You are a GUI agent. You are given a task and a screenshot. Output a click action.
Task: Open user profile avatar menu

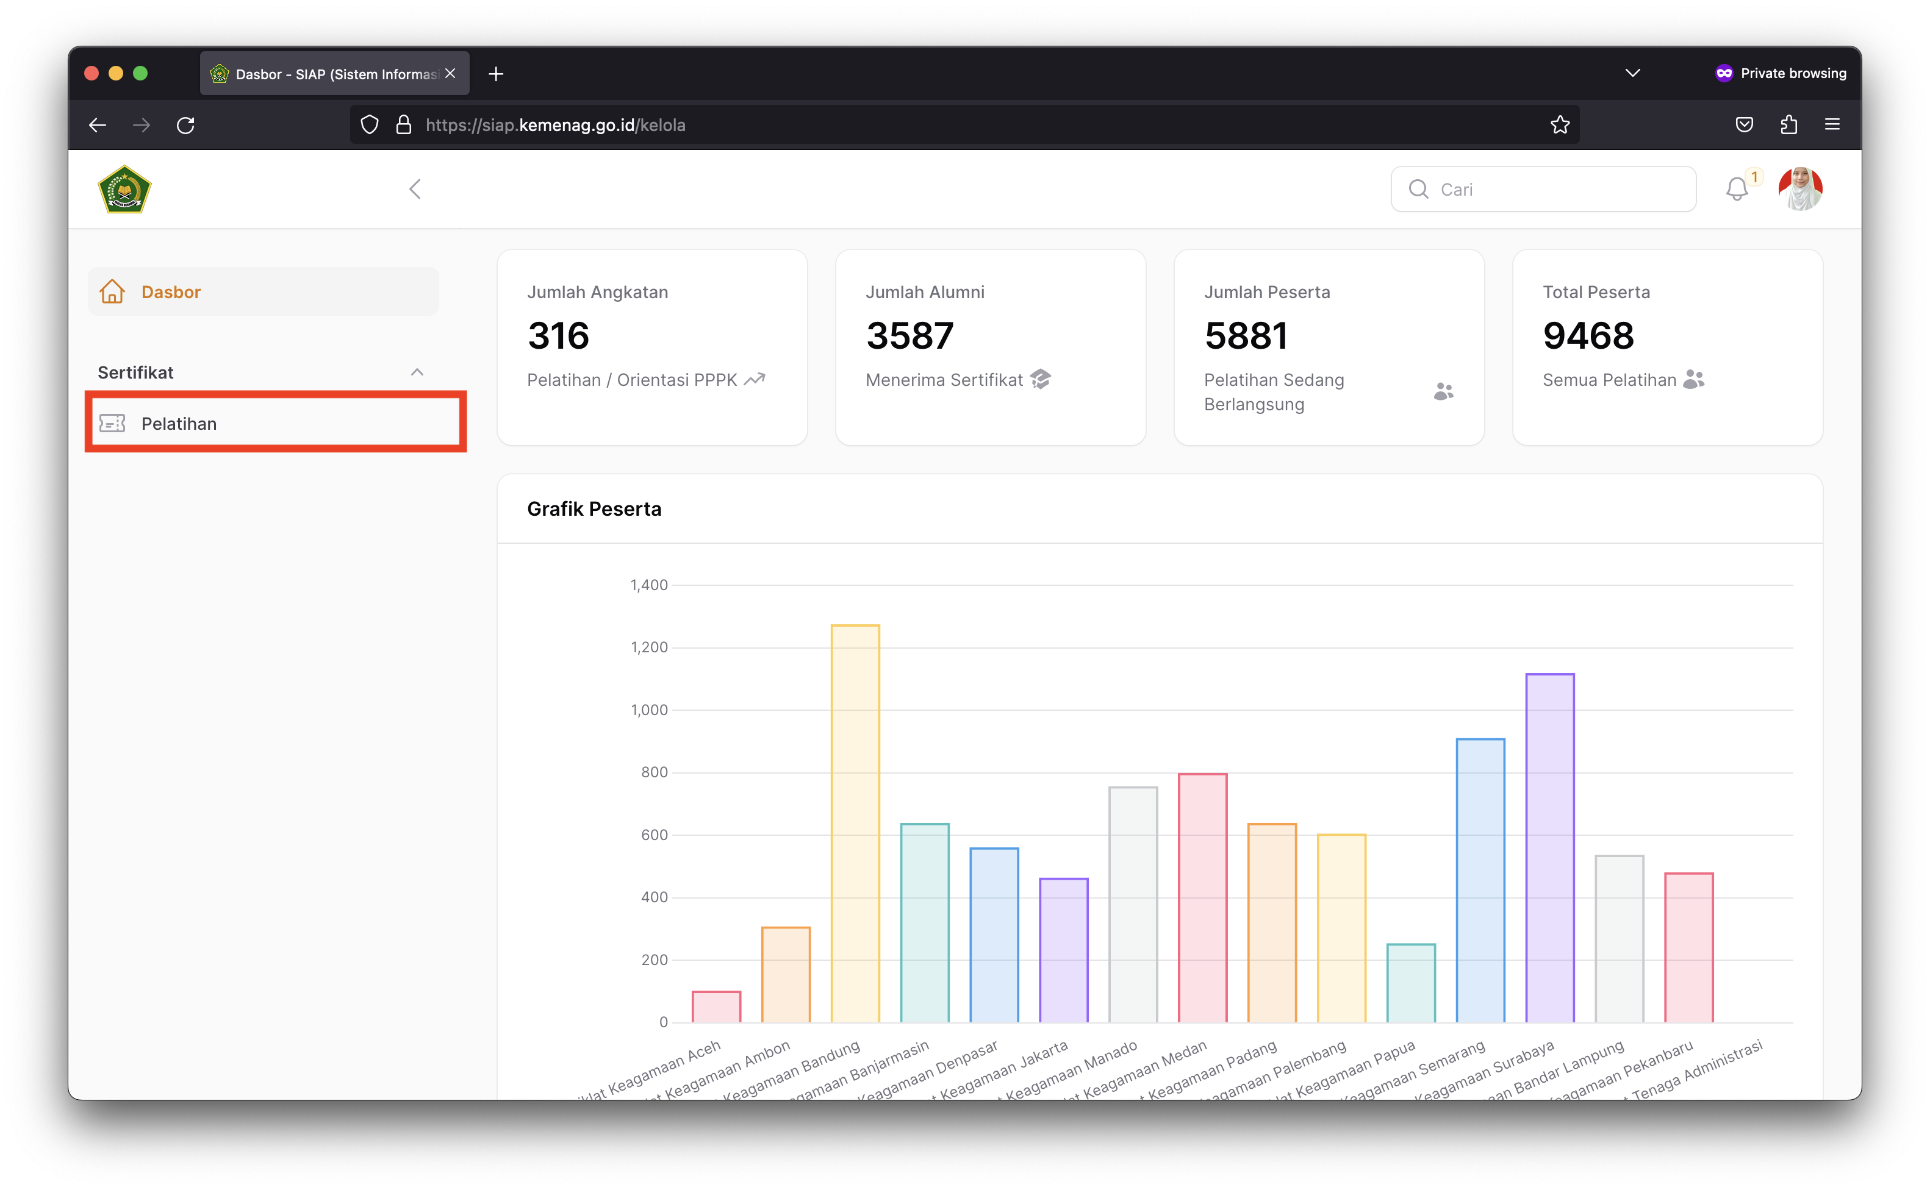(x=1799, y=189)
